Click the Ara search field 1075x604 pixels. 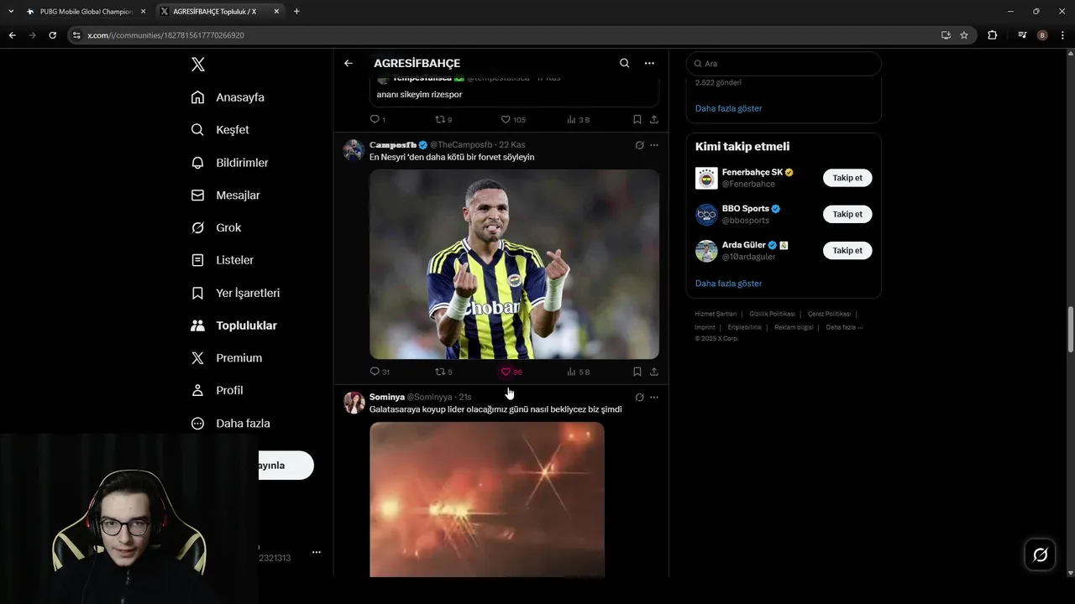(x=784, y=64)
